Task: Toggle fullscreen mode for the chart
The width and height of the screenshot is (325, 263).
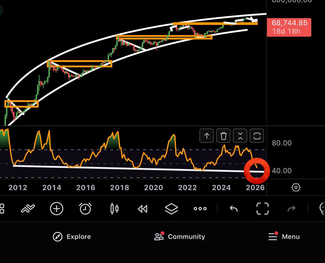Action: click(x=262, y=208)
